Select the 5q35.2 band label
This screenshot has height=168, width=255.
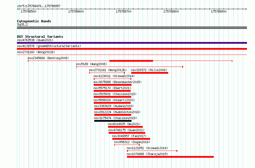[22, 25]
